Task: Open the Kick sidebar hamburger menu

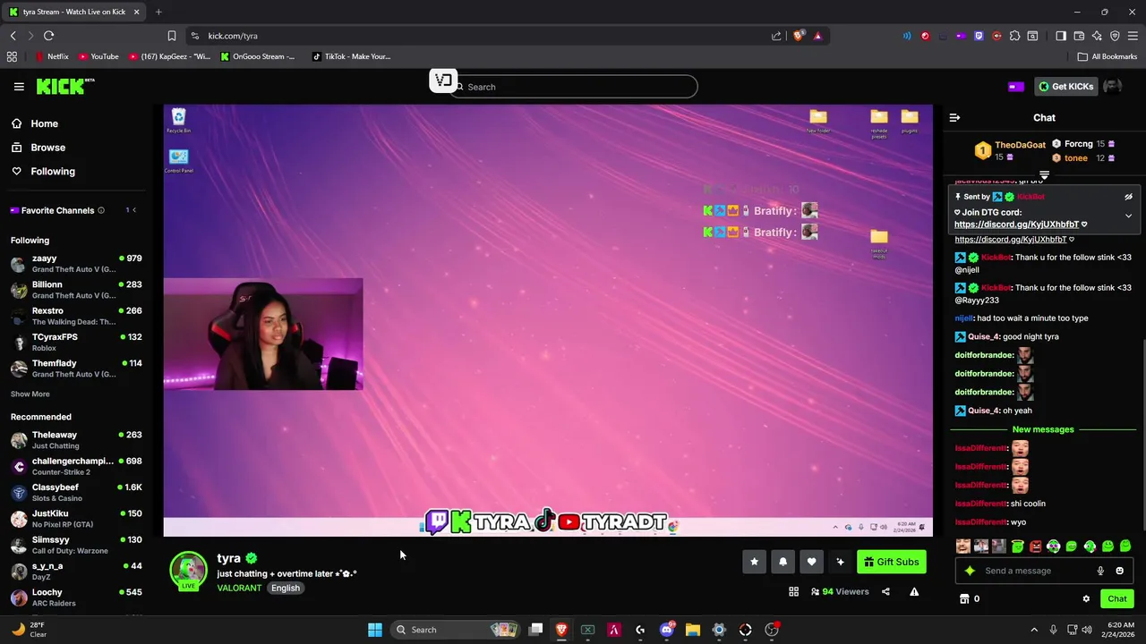Action: pos(19,87)
